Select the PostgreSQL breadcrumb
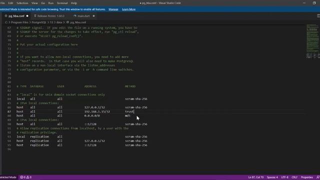This screenshot has width=320, height=180. pyautogui.click(x=39, y=22)
